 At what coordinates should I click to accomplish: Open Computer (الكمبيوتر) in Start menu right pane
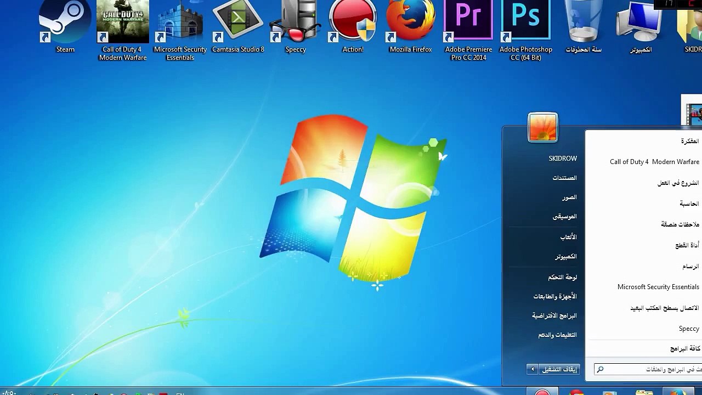click(566, 256)
